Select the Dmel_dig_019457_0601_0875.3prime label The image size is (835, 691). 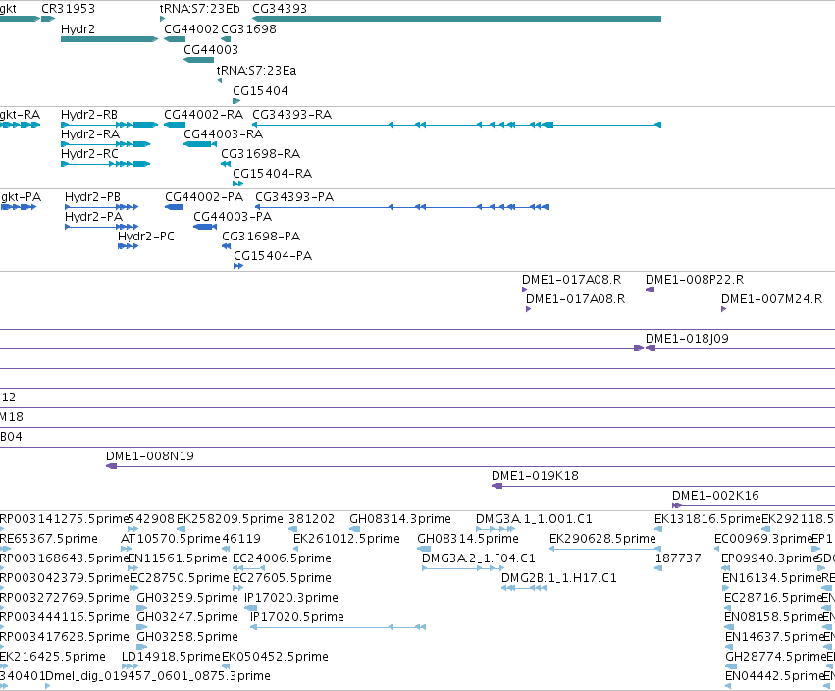[158, 676]
